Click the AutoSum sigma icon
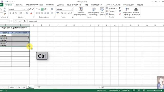Image resolution: width=164 pixels, height=92 pixels. (x=120, y=8)
